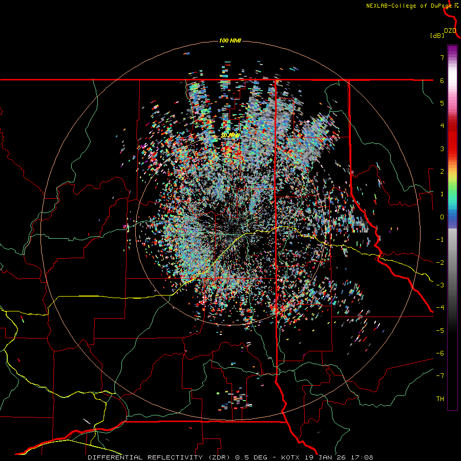Click the 3 tick on the dB scale
The image size is (461, 461).
click(x=442, y=149)
